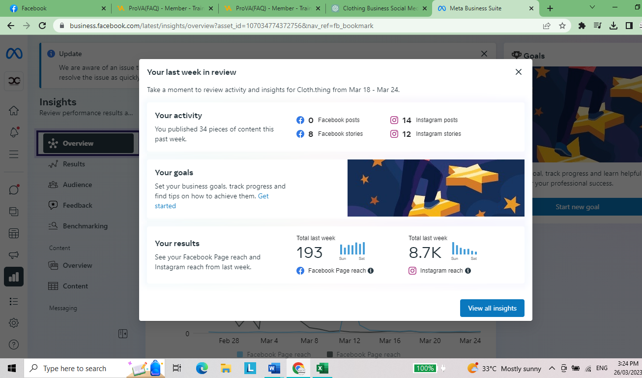Click the share page icon in address bar
642x378 pixels.
coord(547,26)
